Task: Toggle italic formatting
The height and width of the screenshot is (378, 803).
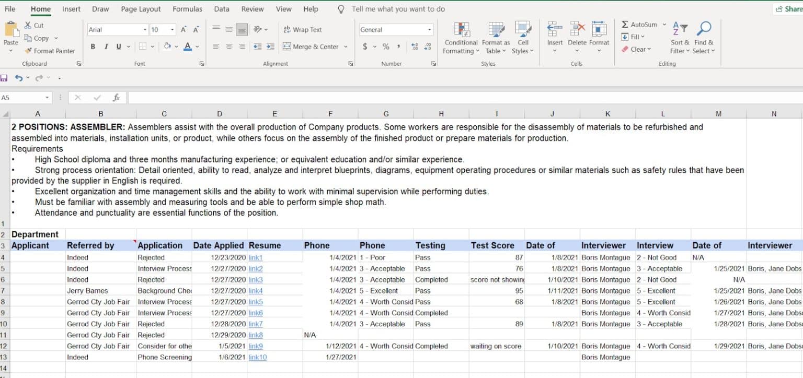Action: [x=105, y=46]
